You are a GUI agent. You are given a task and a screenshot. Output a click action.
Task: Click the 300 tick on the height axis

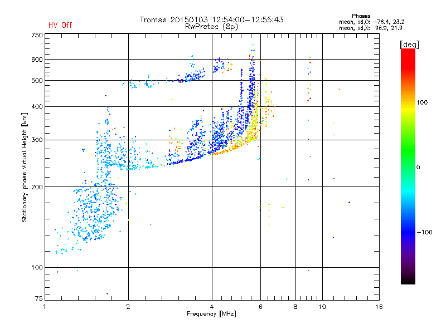coord(37,140)
